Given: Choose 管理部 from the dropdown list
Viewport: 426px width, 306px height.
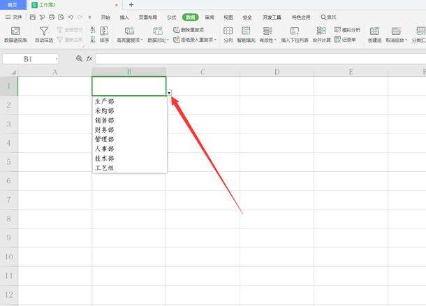Looking at the screenshot, I should pyautogui.click(x=130, y=140).
